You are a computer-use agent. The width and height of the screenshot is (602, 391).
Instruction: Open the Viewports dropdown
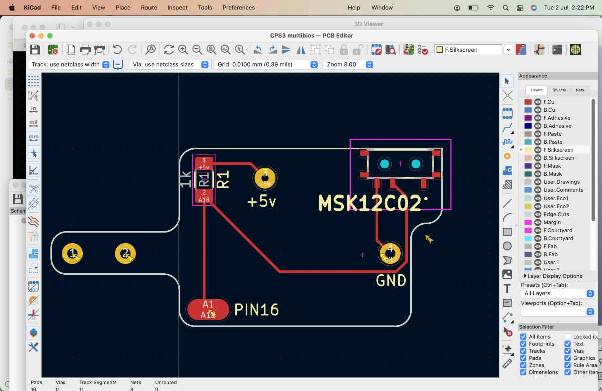[x=557, y=311]
